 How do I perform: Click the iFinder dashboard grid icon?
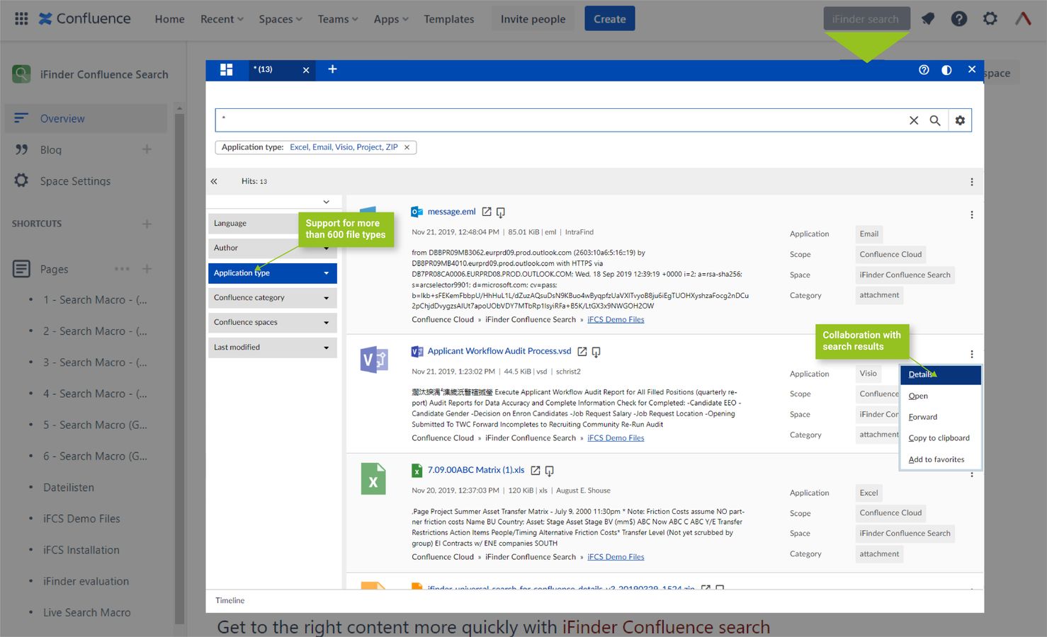click(227, 69)
